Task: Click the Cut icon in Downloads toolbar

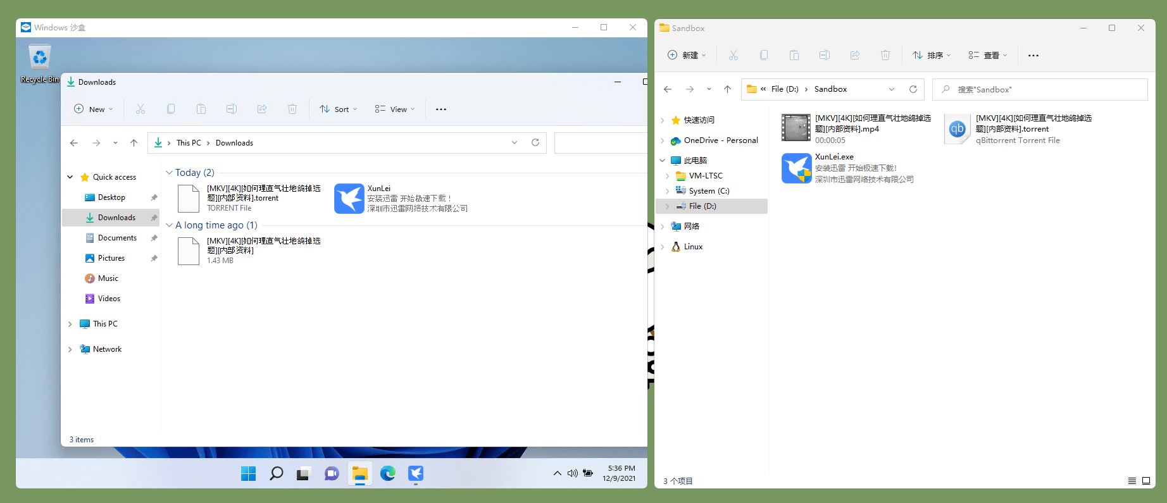Action: [x=140, y=109]
